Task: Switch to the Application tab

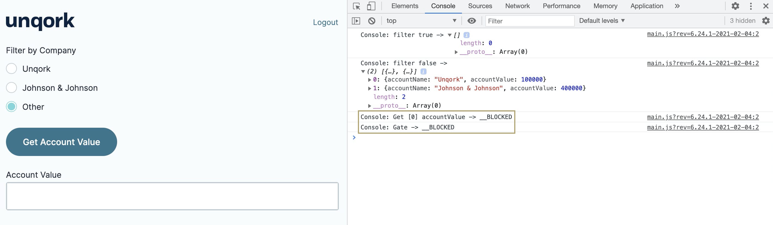Action: point(647,6)
